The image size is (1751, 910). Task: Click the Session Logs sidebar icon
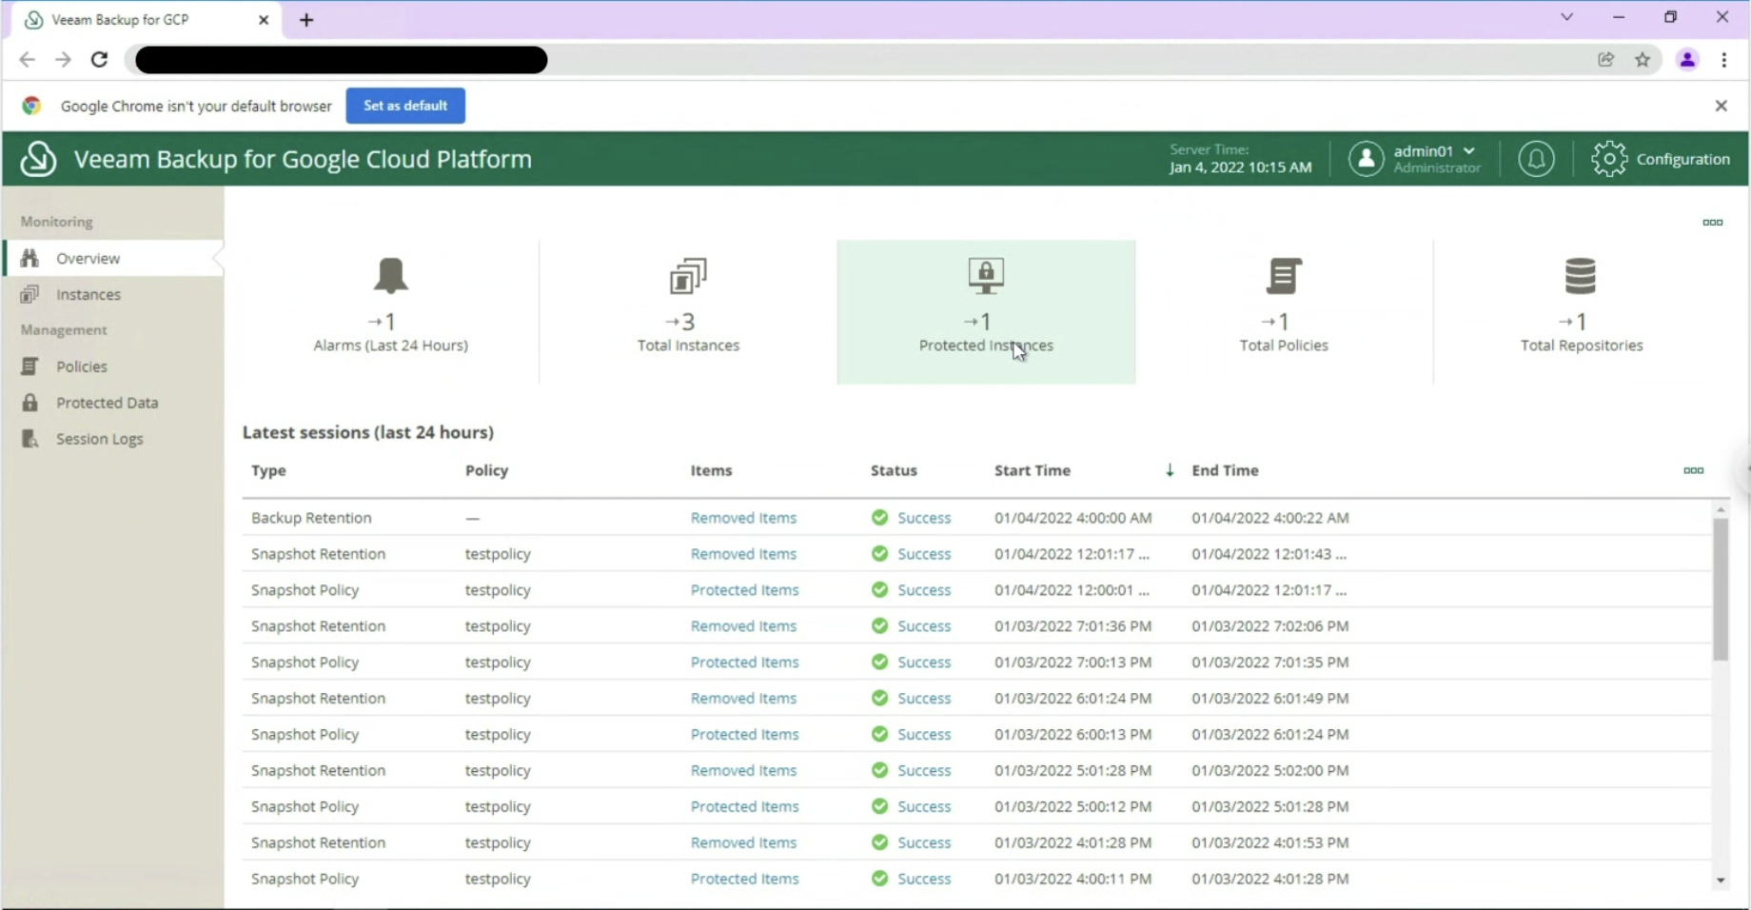[30, 439]
